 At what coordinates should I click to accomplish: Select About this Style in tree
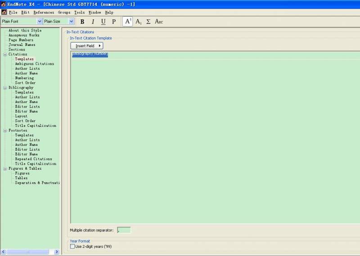25,30
